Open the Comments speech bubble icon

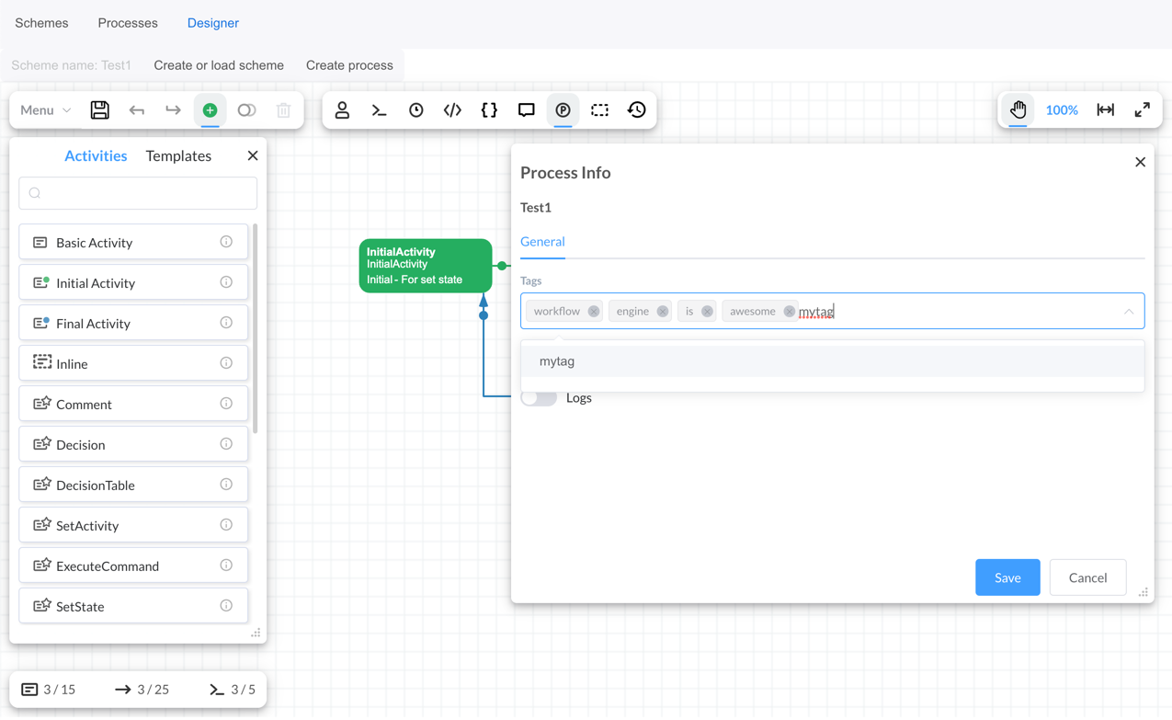[x=526, y=110]
